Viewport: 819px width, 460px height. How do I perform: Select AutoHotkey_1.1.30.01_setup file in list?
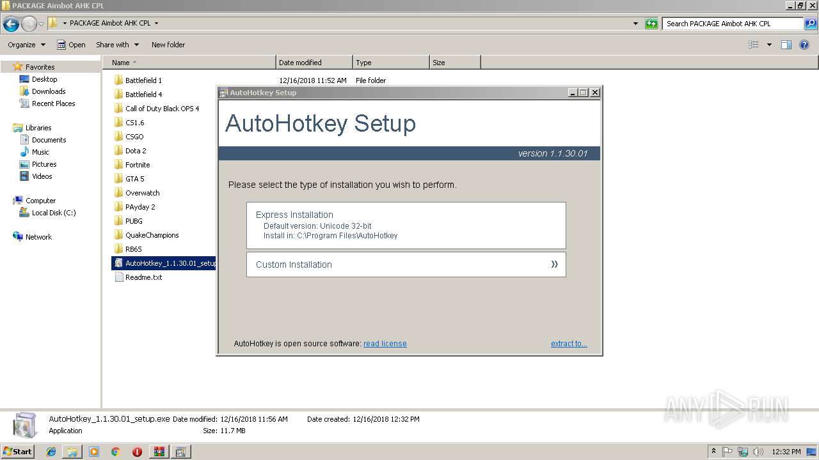point(164,263)
